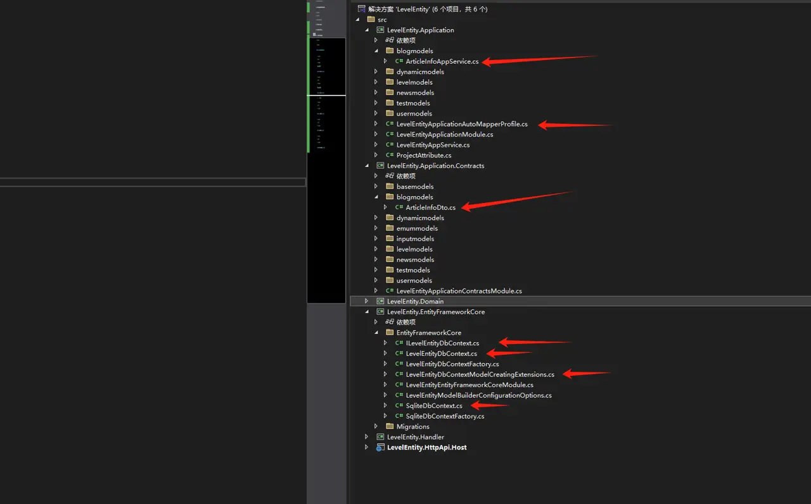Click the web project icon of LevelEntity.HttpApi.Host
The width and height of the screenshot is (811, 504).
[x=380, y=447]
